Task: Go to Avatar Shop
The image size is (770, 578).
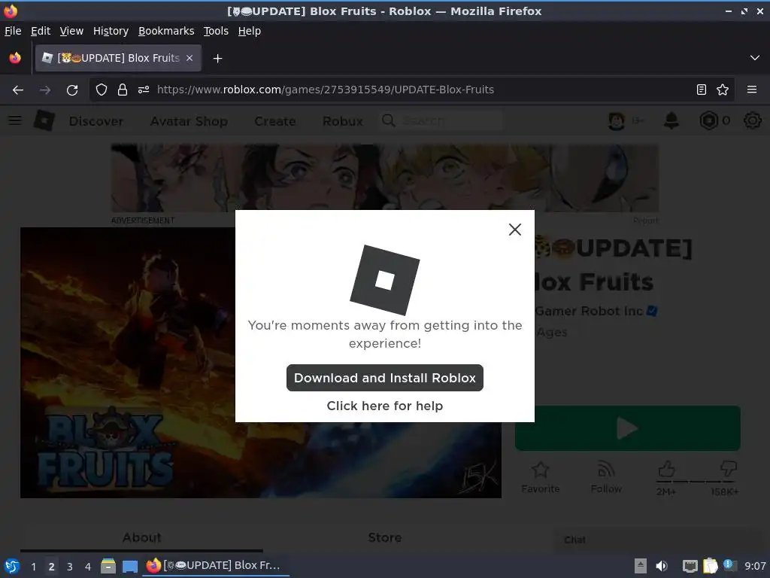Action: [189, 121]
